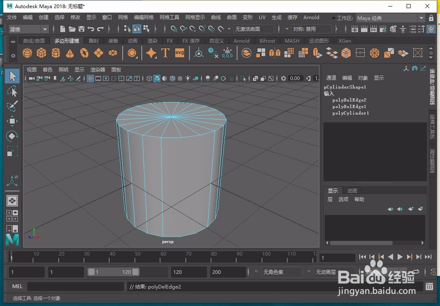440x306 pixels.
Task: Select the Move tool in toolbox
Action: coord(12,121)
